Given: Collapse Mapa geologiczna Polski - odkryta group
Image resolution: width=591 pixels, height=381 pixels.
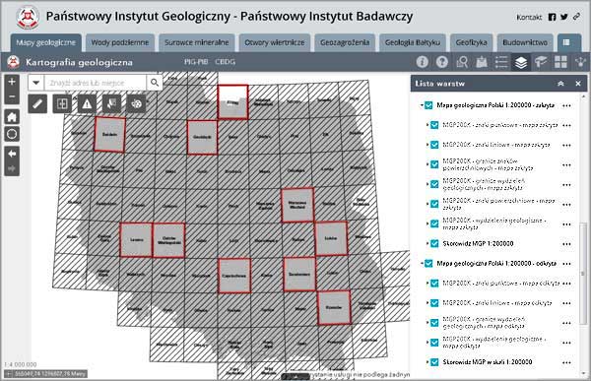Looking at the screenshot, I should coord(422,264).
